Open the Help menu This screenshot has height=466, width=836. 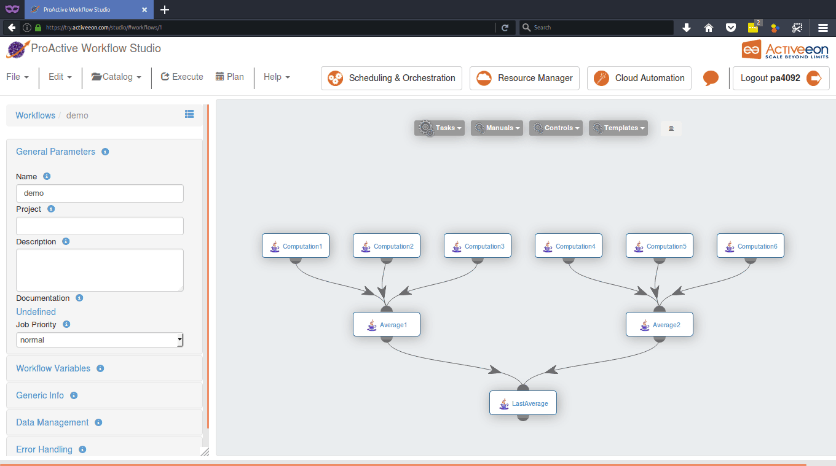point(277,77)
